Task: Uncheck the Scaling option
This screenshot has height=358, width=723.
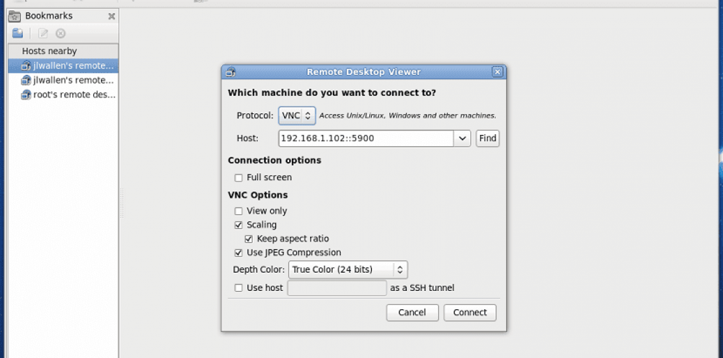Action: point(238,225)
